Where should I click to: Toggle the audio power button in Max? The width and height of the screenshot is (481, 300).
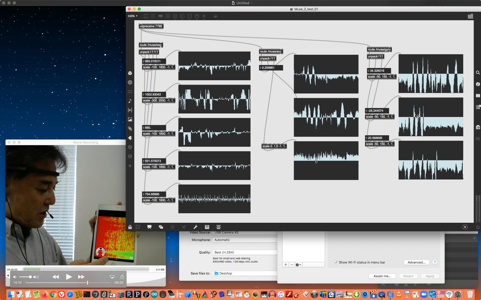click(x=478, y=227)
